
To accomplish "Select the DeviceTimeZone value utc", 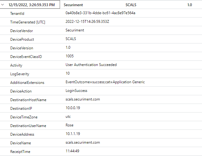I will click(68, 117).
